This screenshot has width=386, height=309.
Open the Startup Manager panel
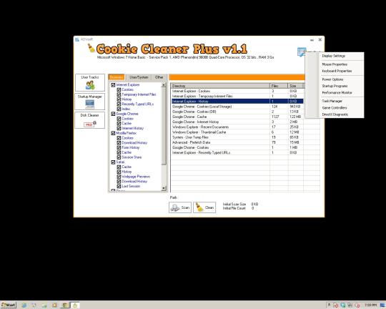90,102
